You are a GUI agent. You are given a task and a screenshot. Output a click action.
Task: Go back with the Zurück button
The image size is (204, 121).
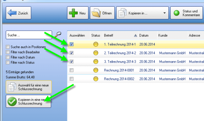pyautogui.click(x=19, y=13)
